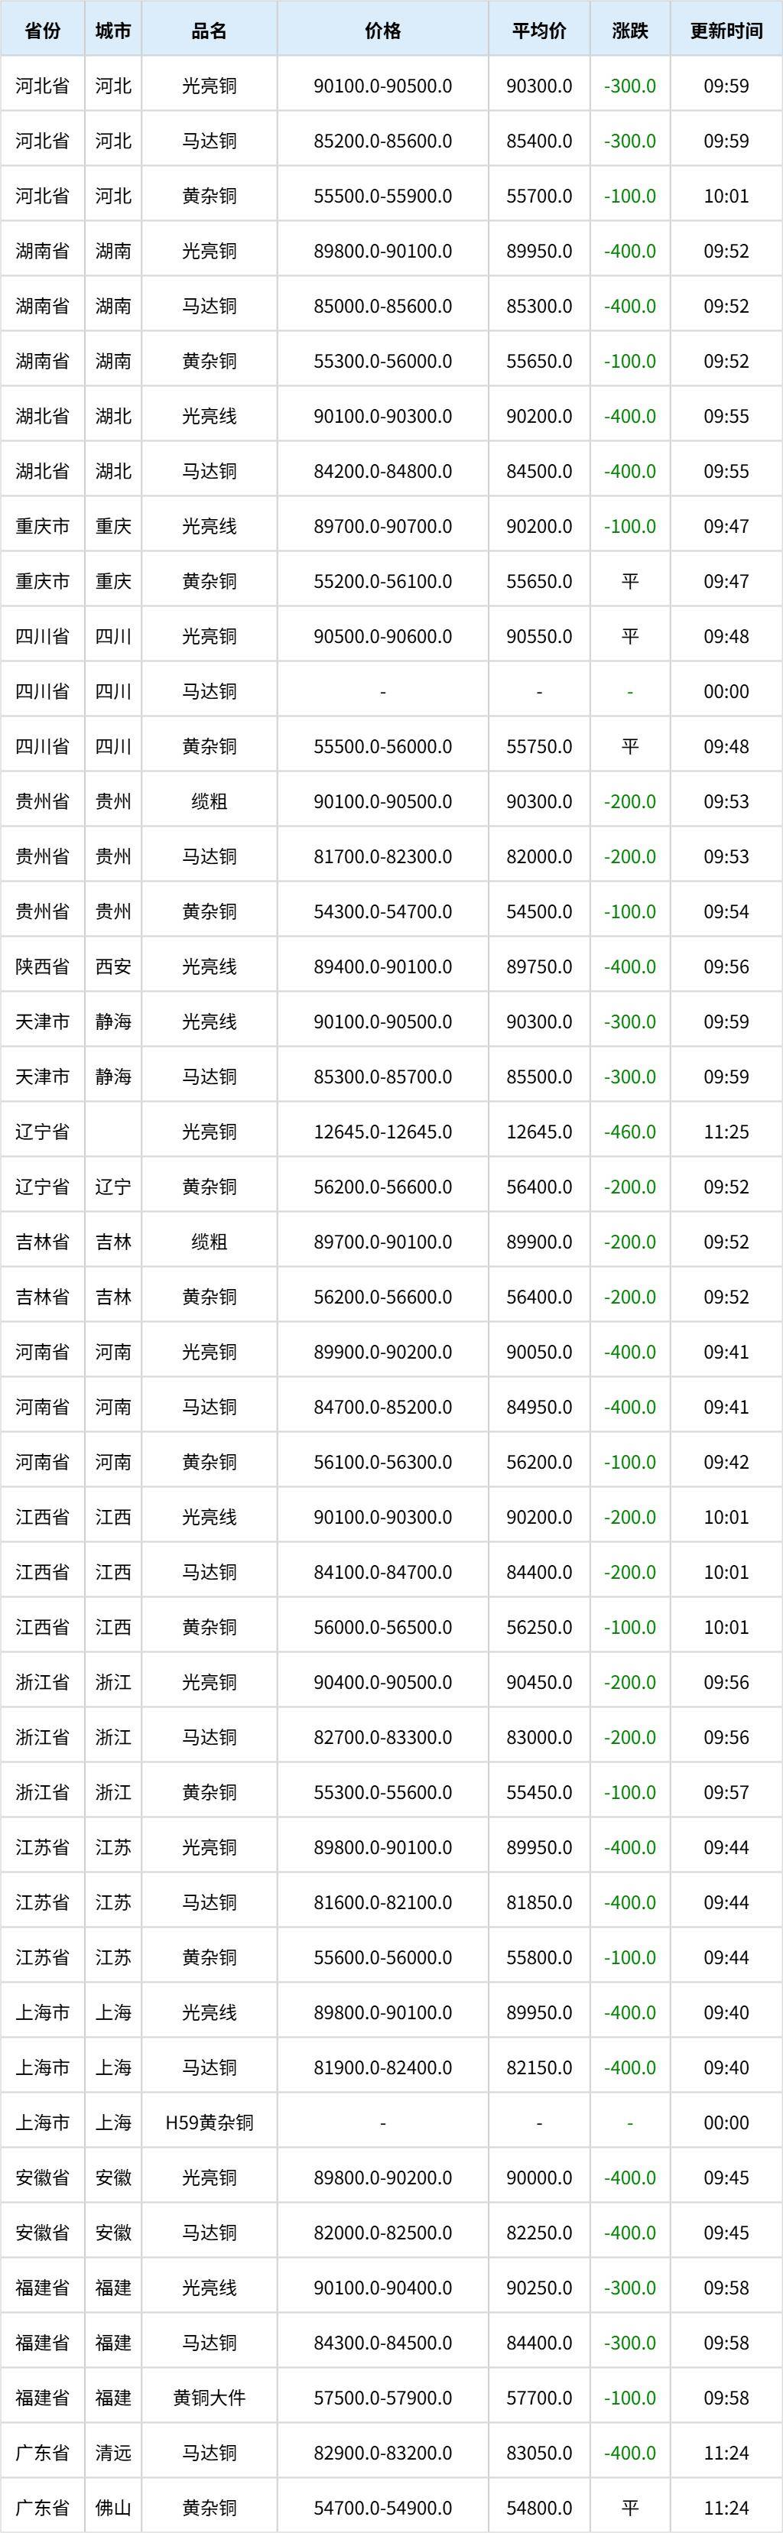This screenshot has height=2533, width=783.
Task: Click the 价格 column header
Action: tap(382, 31)
